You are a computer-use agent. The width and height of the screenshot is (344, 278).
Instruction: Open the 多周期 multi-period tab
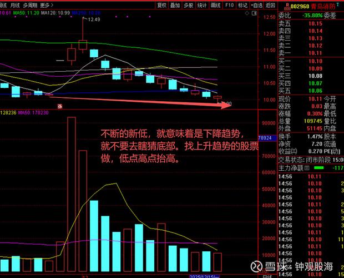pyautogui.click(x=30, y=5)
